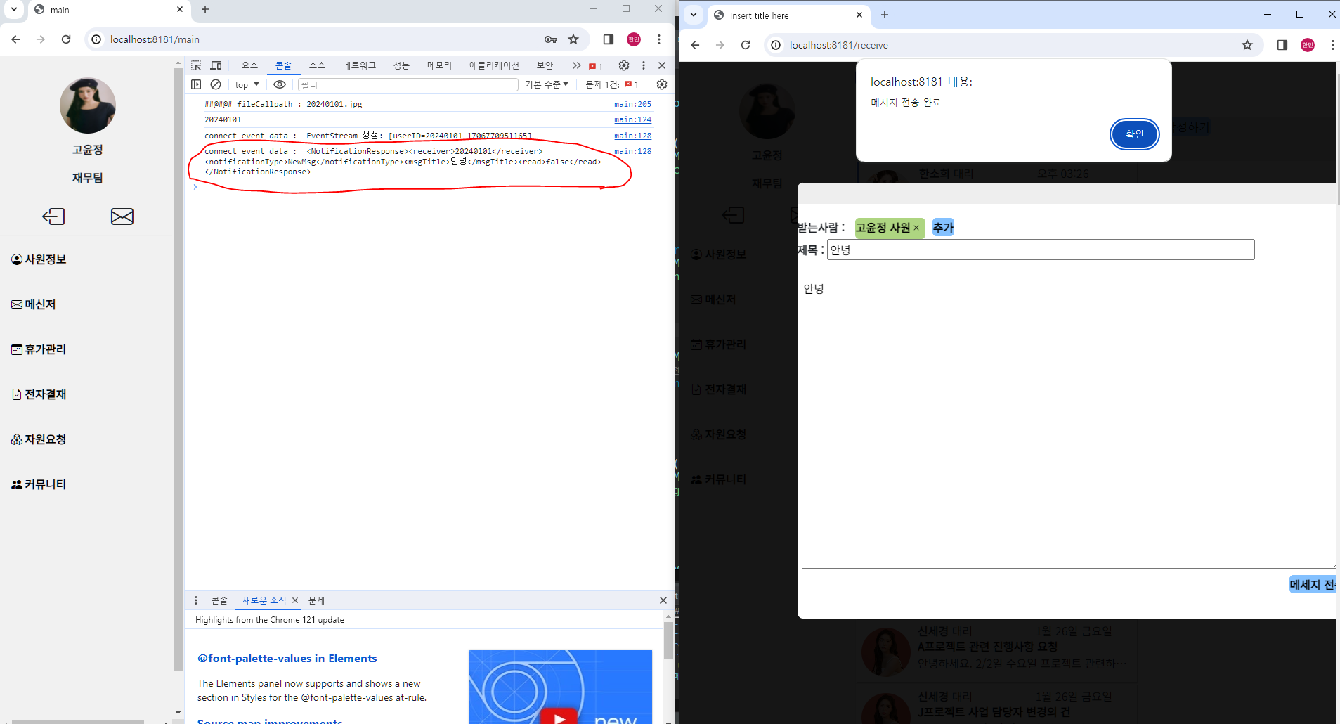Click the 추가 recipient button

coord(943,228)
